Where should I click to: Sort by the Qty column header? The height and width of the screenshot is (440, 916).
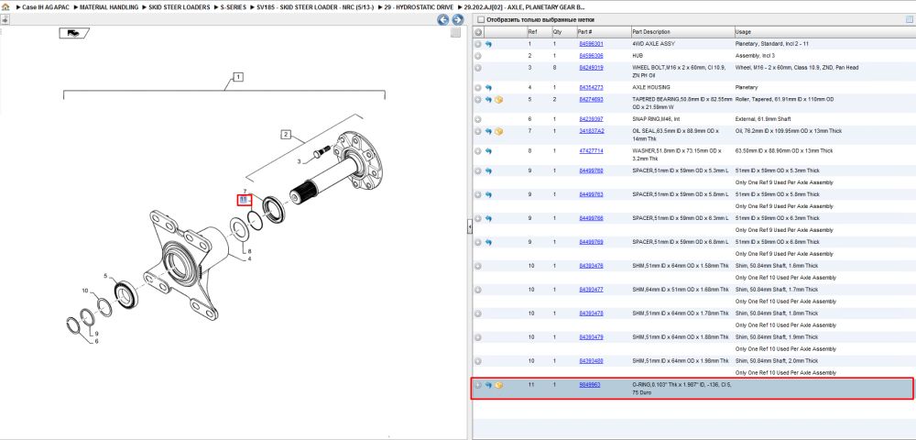click(563, 32)
